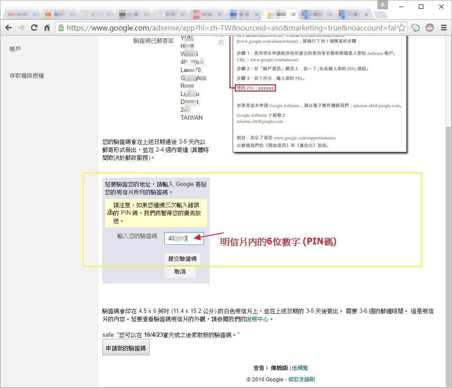Click the PIN warning triangle icon
This screenshot has width=452, height=388.
pyautogui.click(x=110, y=212)
